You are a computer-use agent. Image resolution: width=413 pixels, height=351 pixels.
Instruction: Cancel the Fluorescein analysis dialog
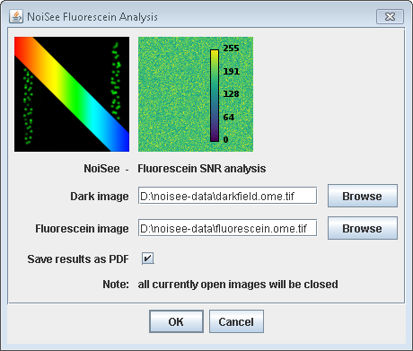236,321
